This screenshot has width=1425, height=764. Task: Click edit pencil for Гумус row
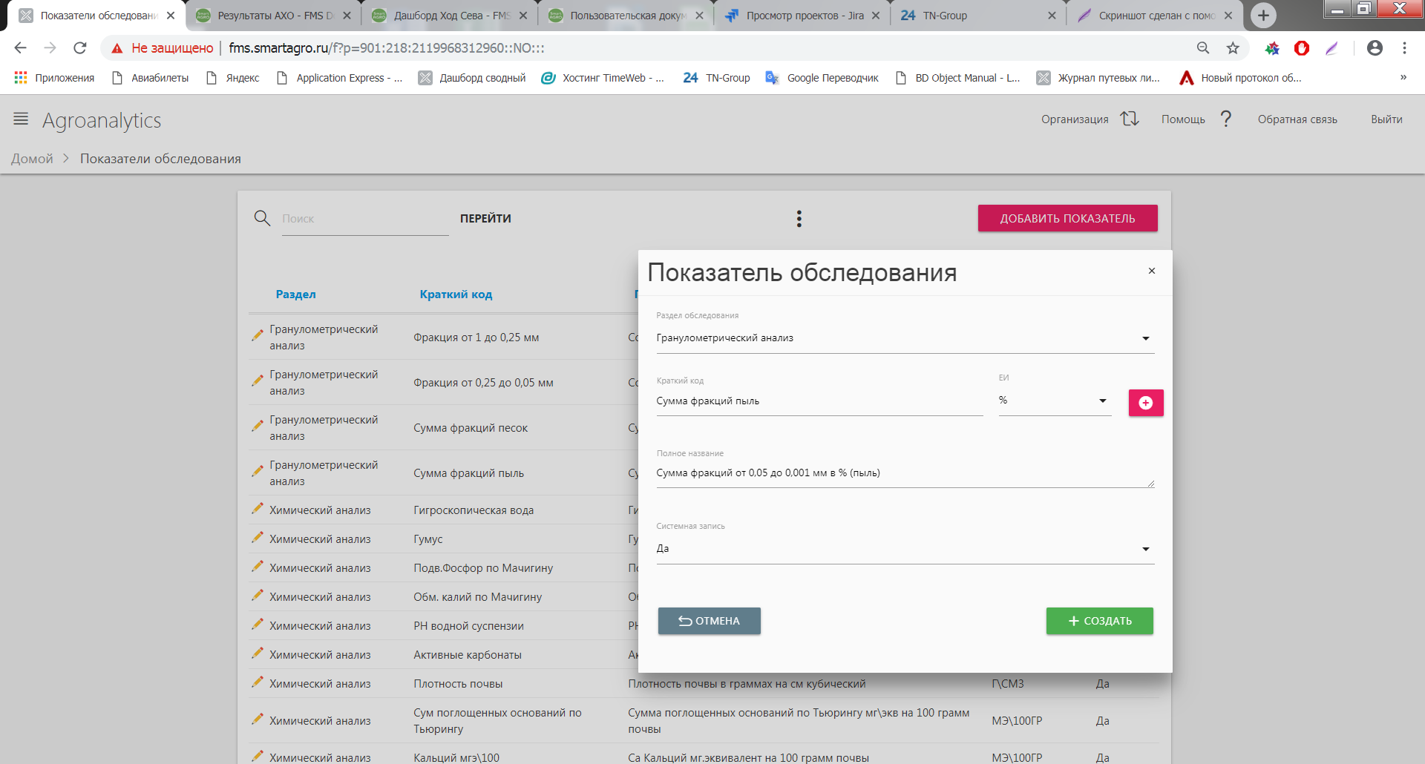click(x=258, y=538)
